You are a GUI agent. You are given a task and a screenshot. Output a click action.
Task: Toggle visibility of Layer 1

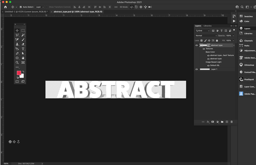(x=196, y=69)
